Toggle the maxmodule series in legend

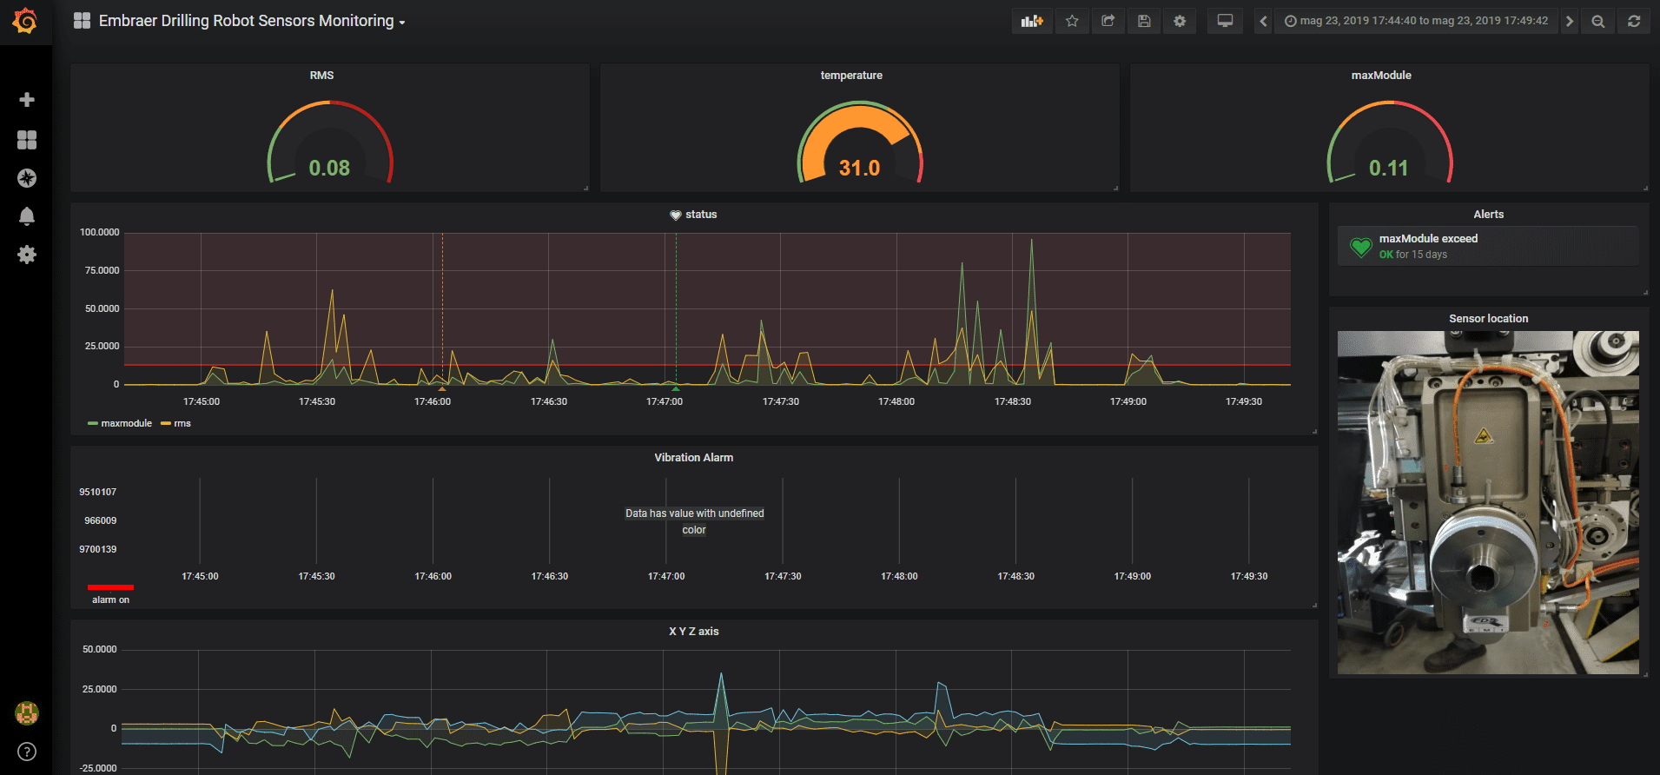[x=126, y=424]
